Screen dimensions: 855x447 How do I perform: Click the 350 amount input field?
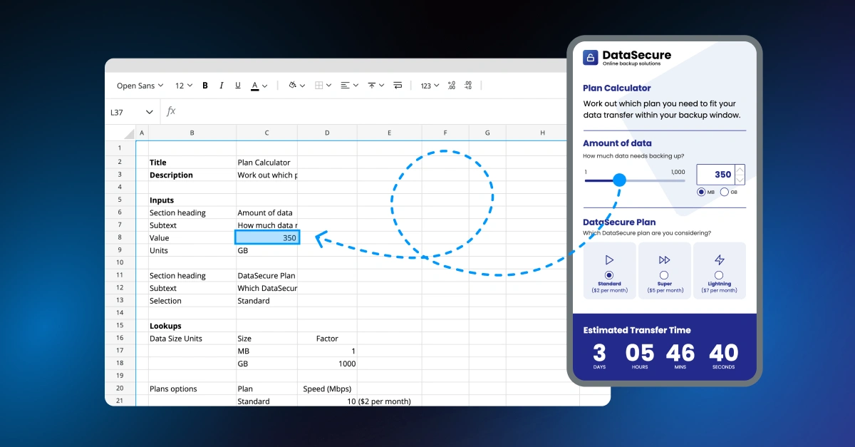coord(715,175)
